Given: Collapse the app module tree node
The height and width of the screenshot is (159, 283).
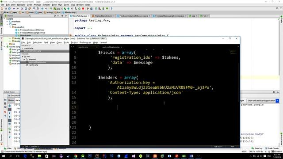Looking at the screenshot, I should [x=4, y=19].
